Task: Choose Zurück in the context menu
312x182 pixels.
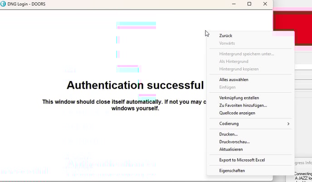Action: coord(226,36)
